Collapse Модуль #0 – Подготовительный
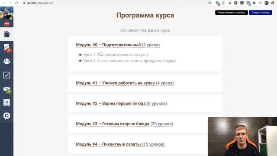 118,45
